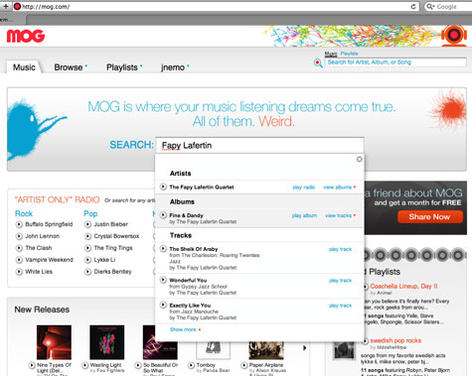Open Nine Types Of Light album cover

click(x=54, y=342)
